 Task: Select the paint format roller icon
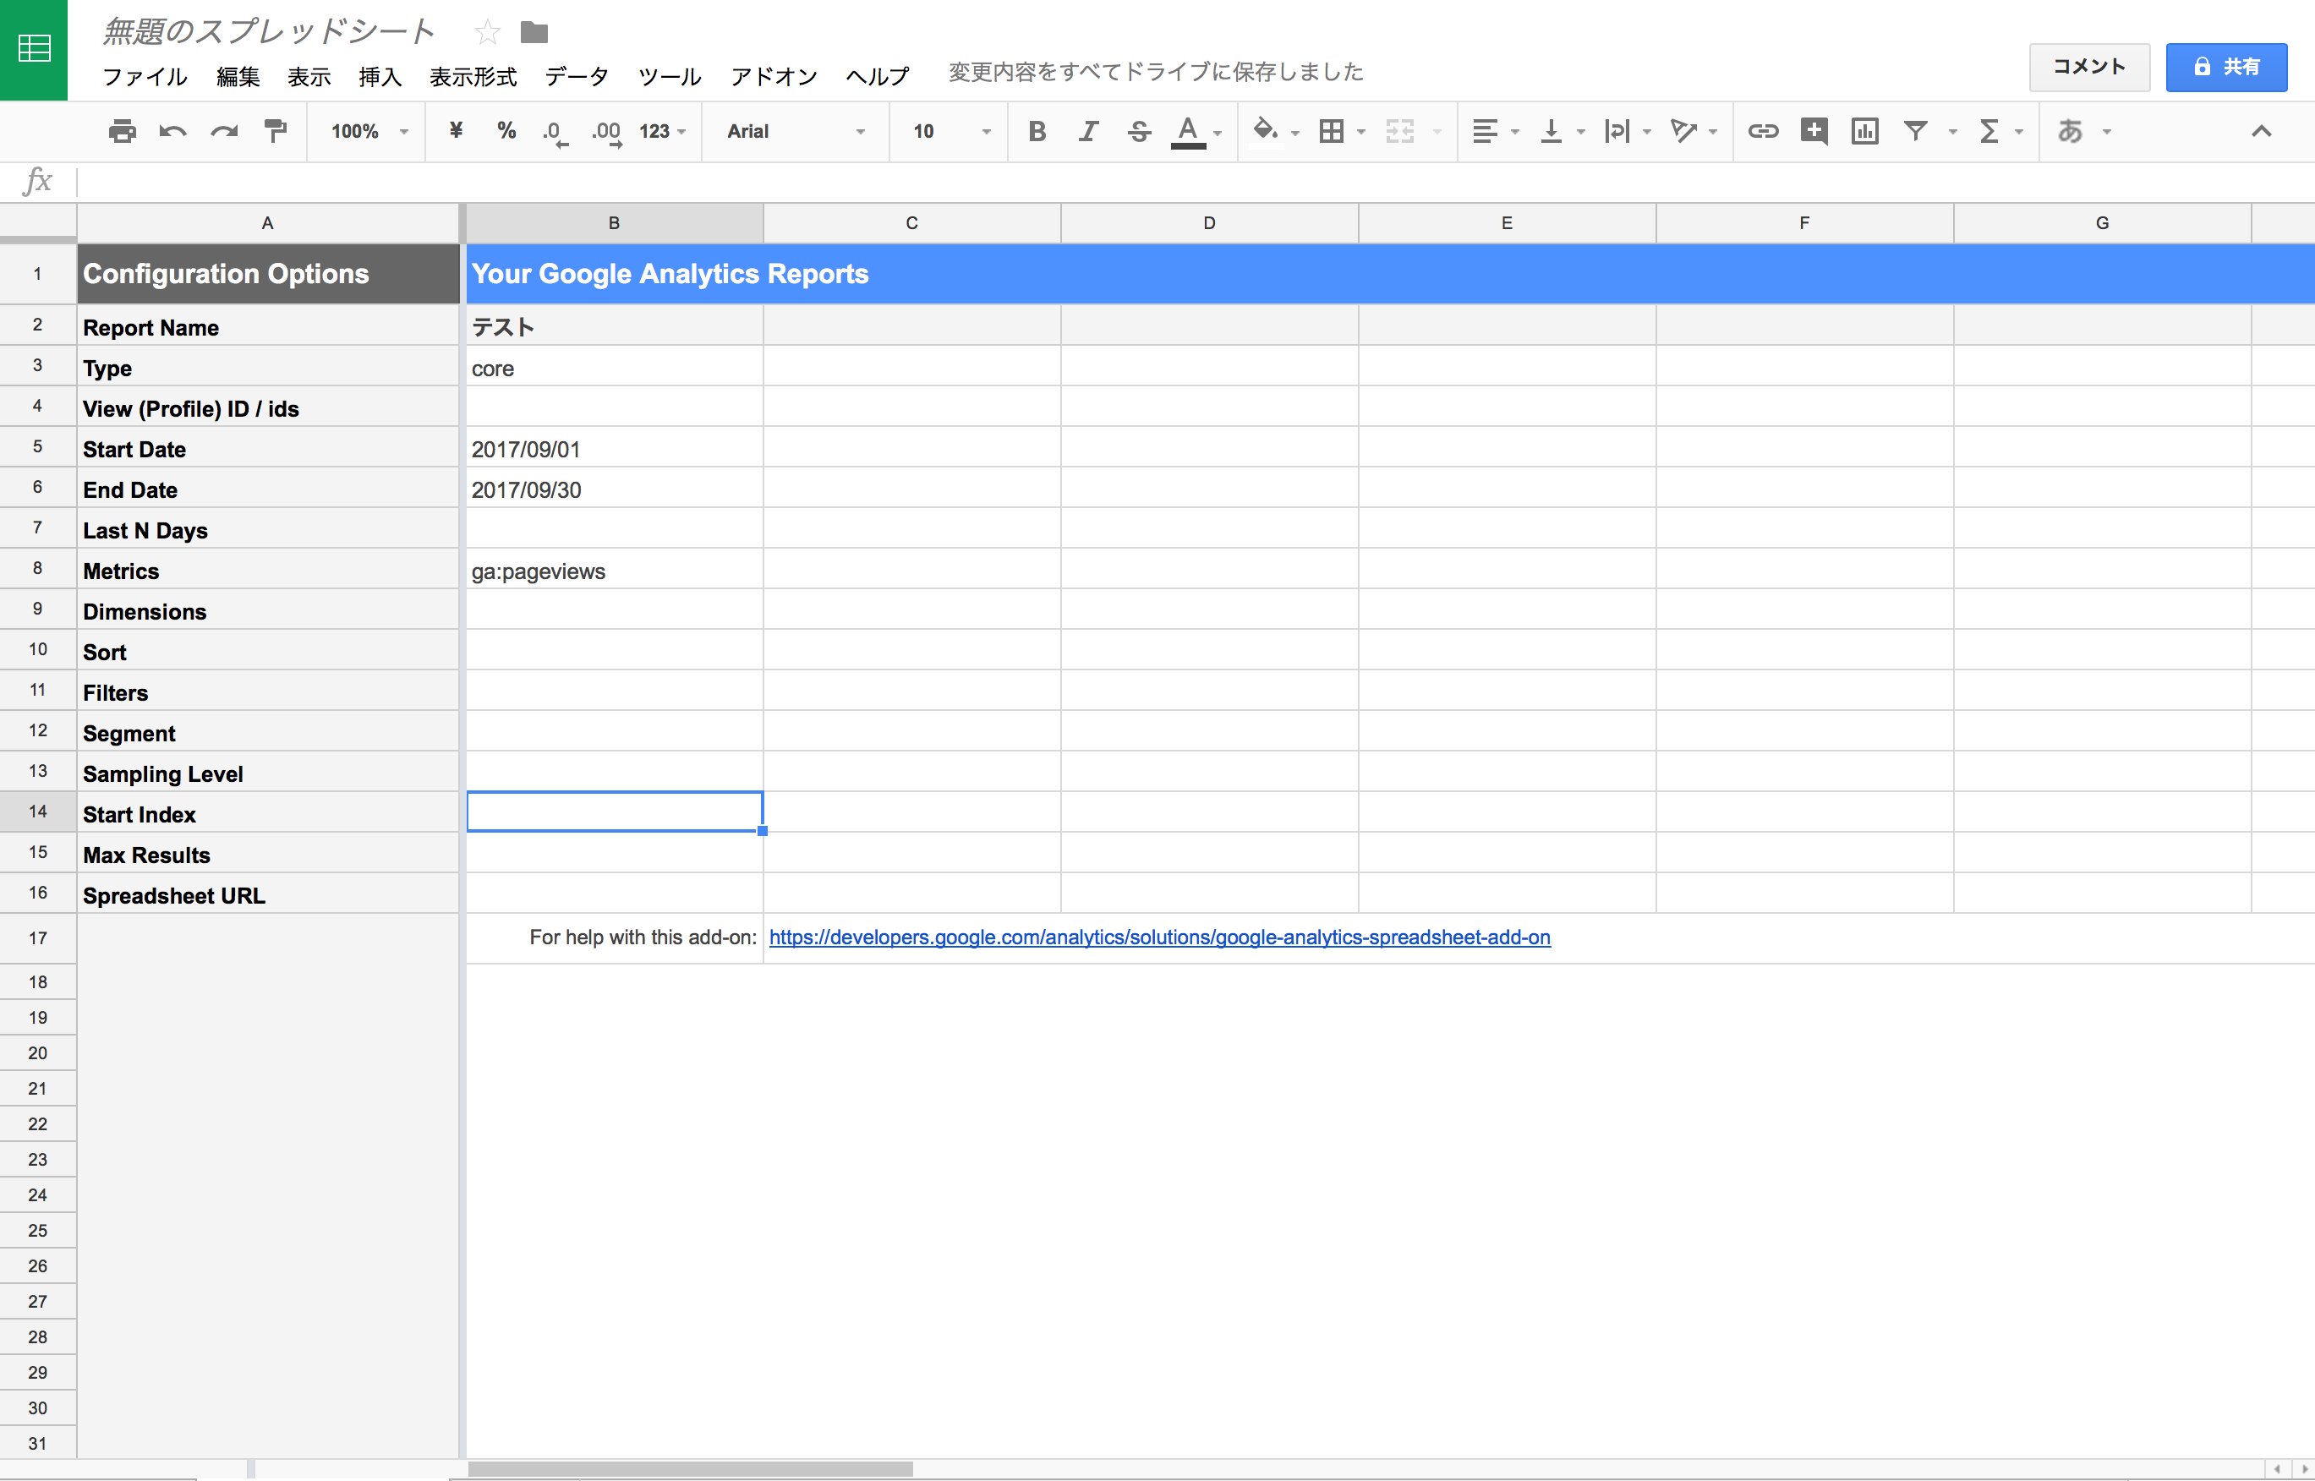pyautogui.click(x=275, y=131)
